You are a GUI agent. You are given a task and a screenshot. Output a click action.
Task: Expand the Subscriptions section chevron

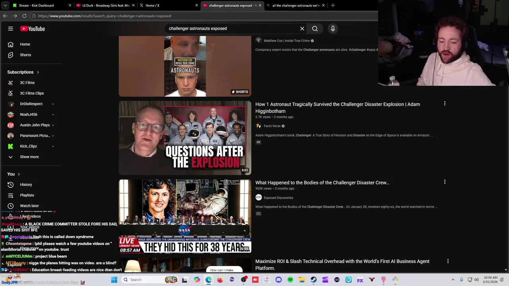(x=38, y=72)
